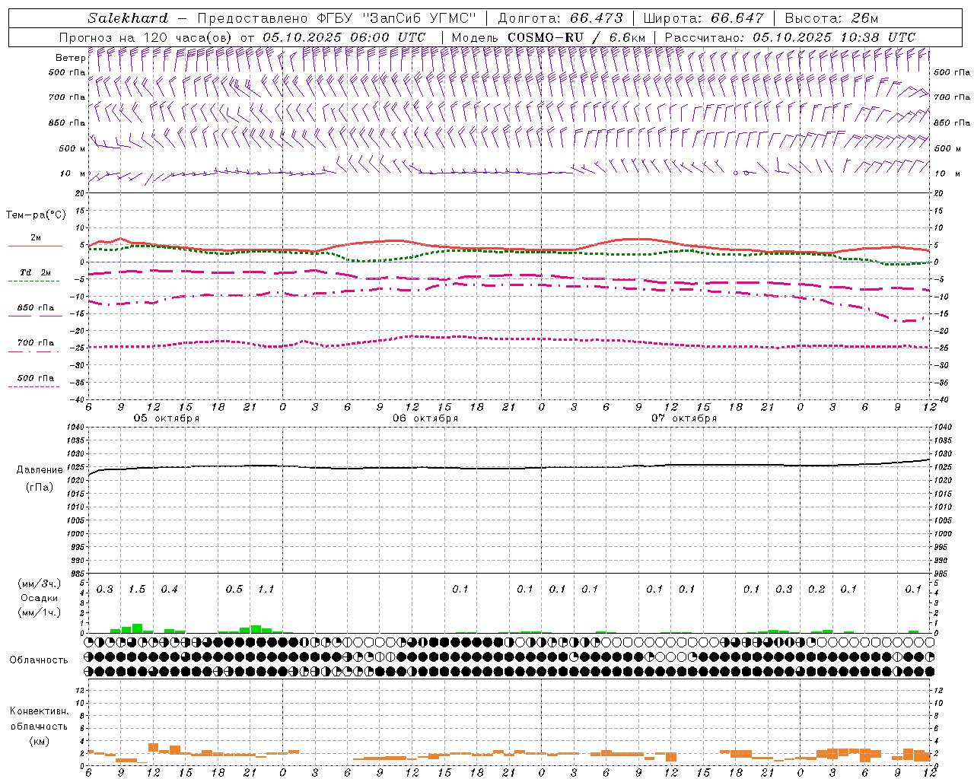Image resolution: width=974 pixels, height=779 pixels.
Task: Click the '(мм/3ч.)' precipitation unit label
Action: click(40, 583)
